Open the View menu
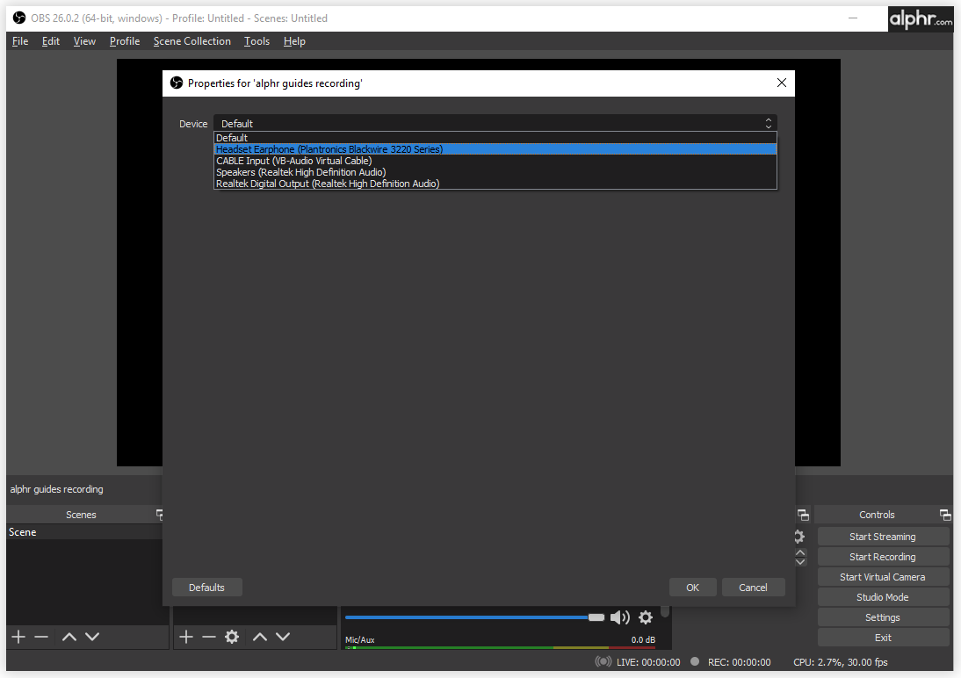The height and width of the screenshot is (678, 961). (84, 41)
